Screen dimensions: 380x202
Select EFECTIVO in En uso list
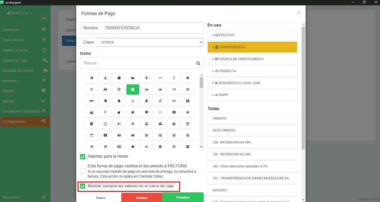252,35
